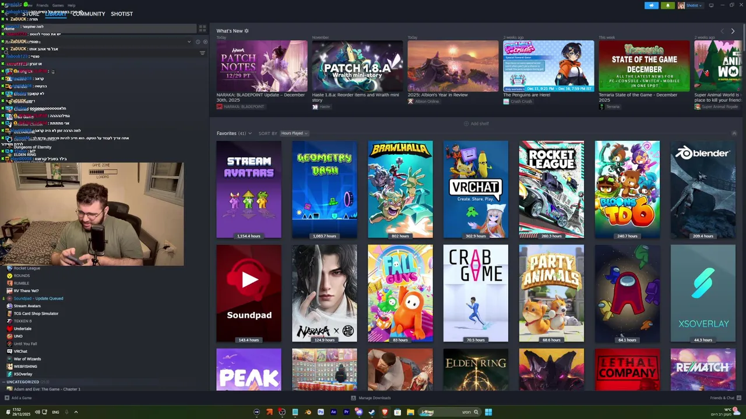Image resolution: width=746 pixels, height=419 pixels.
Task: Click the plus icon beside Add a Game
Action: point(7,398)
